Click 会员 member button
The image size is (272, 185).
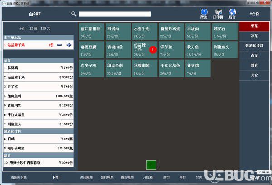coord(199,177)
